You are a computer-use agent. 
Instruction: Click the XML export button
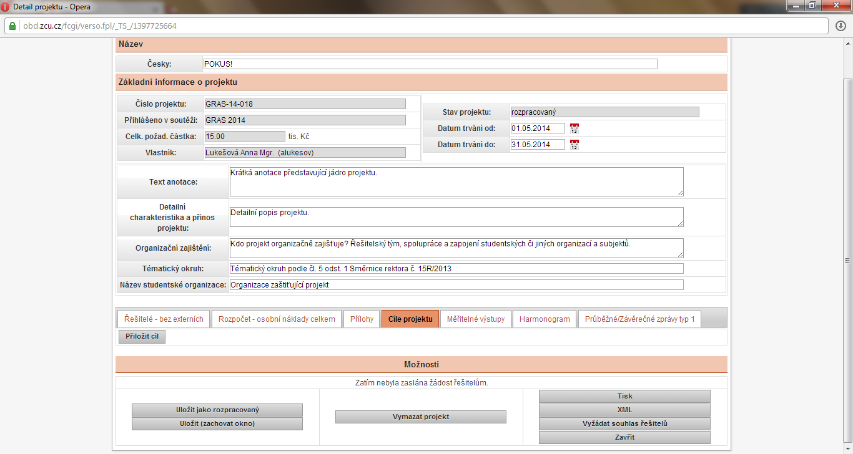point(624,410)
